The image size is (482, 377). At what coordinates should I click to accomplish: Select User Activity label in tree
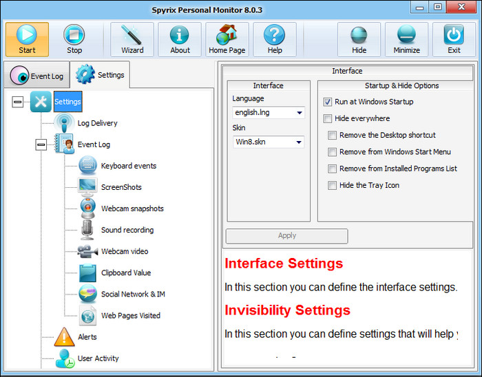coord(98,358)
